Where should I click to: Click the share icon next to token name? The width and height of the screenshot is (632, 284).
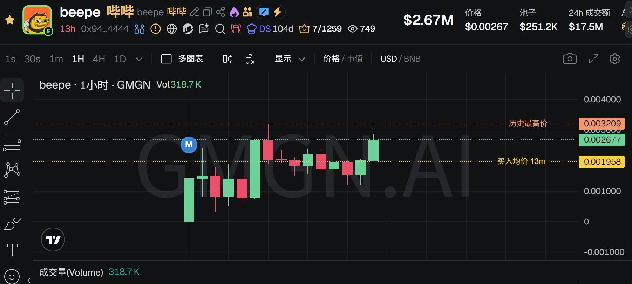coord(220,12)
